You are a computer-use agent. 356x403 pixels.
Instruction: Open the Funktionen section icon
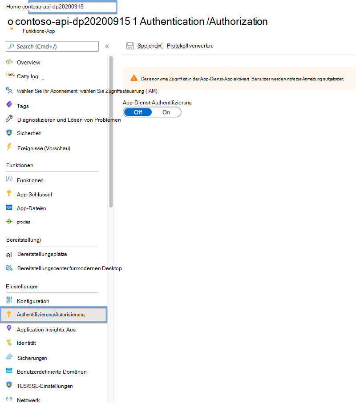coord(10,180)
